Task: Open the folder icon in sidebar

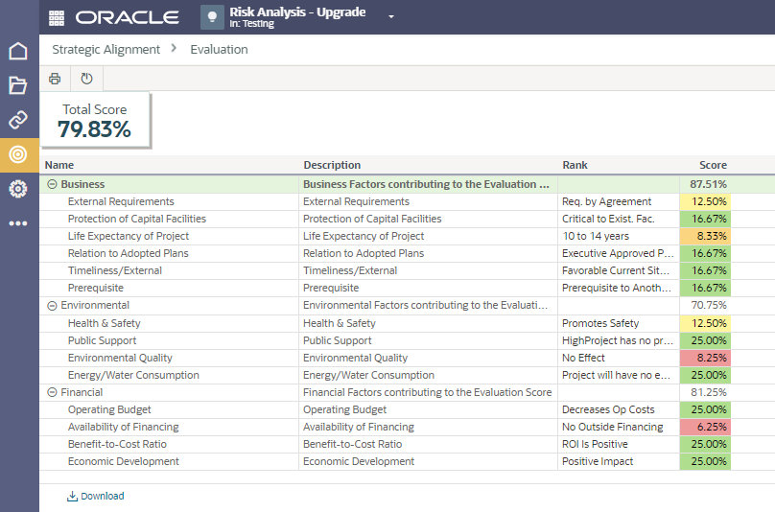Action: pos(18,85)
